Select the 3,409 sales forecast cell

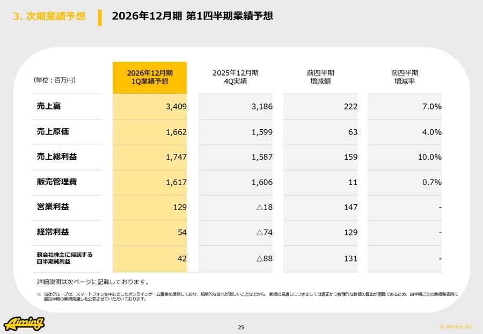176,107
